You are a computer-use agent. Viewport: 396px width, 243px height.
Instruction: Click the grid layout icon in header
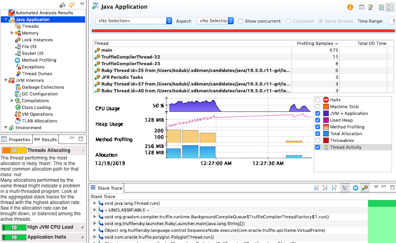pos(381,7)
